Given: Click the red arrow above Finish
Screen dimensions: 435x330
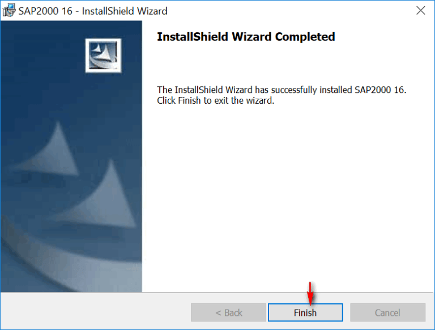Looking at the screenshot, I should click(310, 293).
